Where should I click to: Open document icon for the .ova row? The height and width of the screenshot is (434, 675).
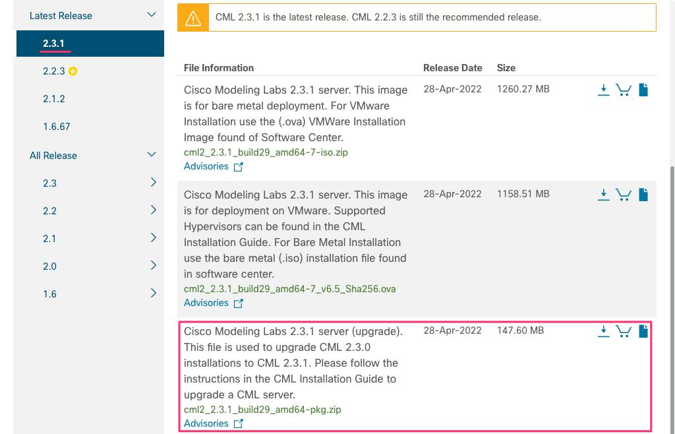tap(643, 195)
